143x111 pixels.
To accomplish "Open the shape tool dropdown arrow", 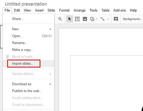I will coord(97,19).
